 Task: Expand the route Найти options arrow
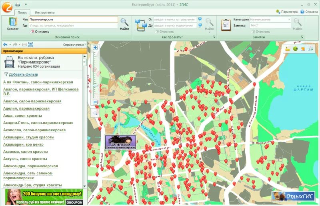click(x=209, y=32)
